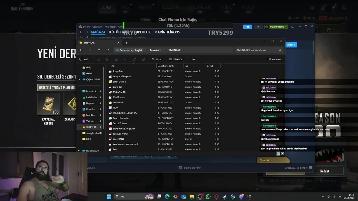
Task: Select the VALORANT shortcut file
Action: tap(118, 139)
